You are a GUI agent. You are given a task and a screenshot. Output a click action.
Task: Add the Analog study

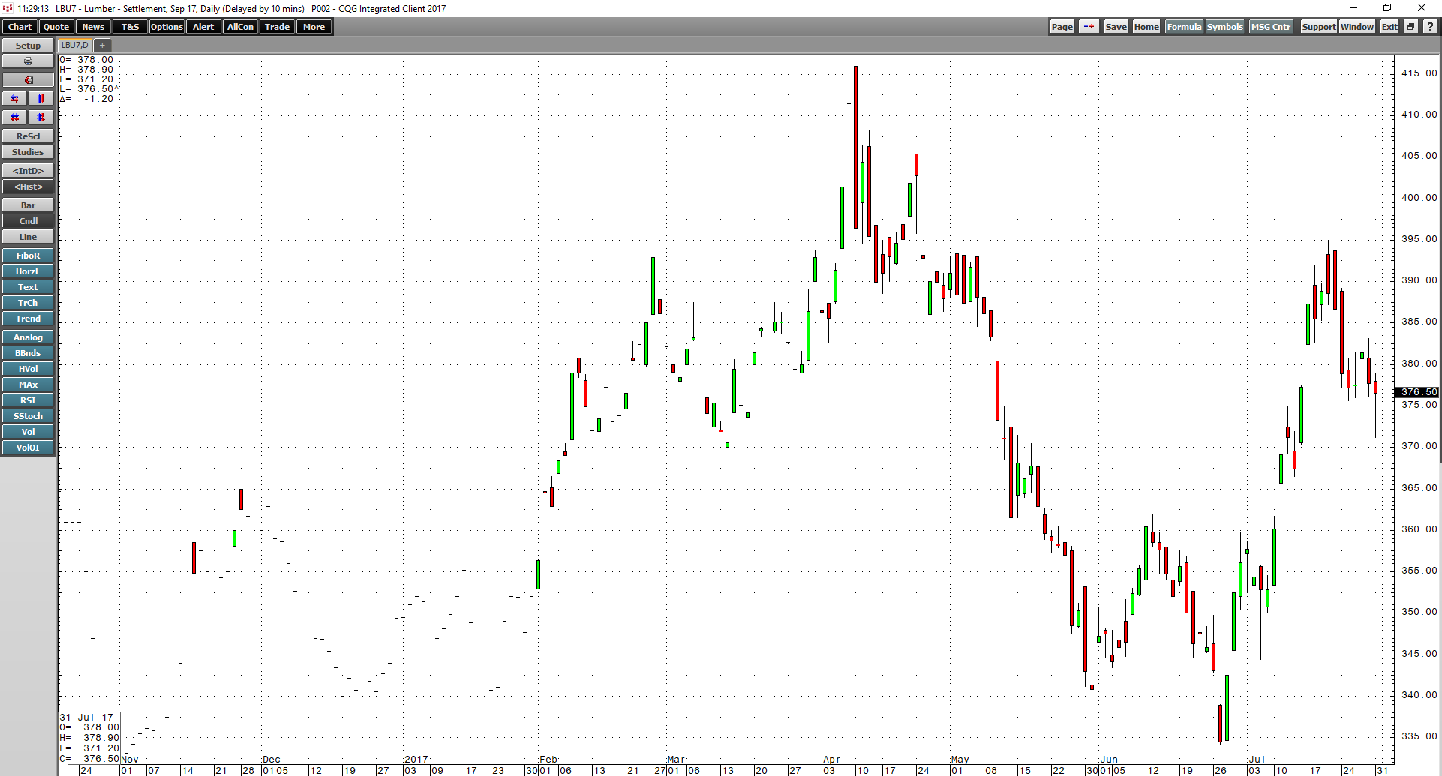28,337
